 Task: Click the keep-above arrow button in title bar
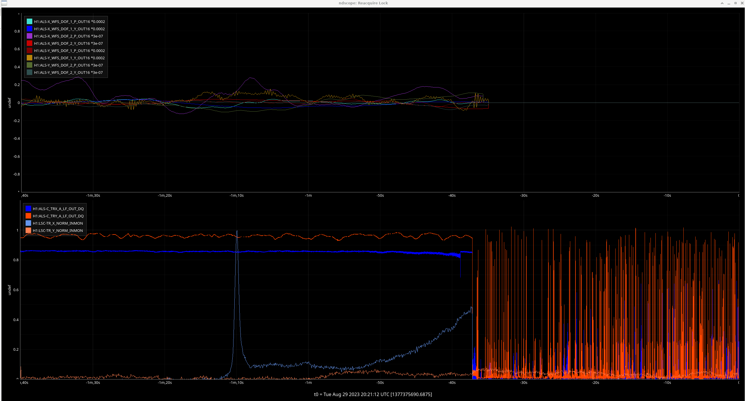[x=722, y=3]
